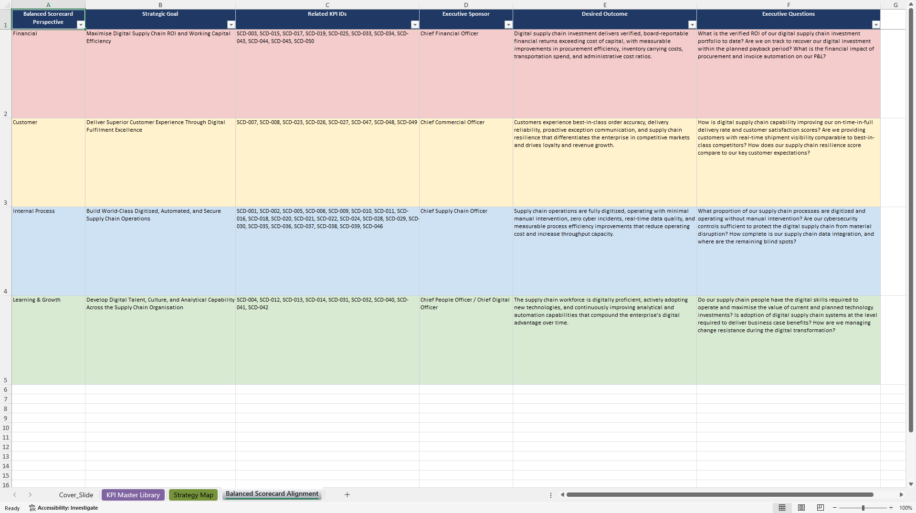Switch to Cover_Slide sheet tab
This screenshot has height=513, width=916.
[x=76, y=495]
